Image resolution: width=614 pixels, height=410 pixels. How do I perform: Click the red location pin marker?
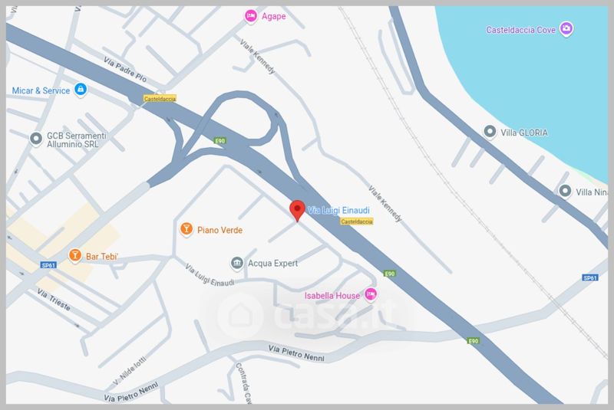[x=297, y=211]
